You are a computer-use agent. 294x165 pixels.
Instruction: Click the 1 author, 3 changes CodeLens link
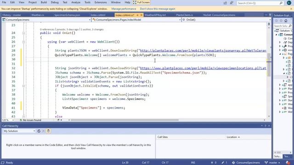coord(92,29)
